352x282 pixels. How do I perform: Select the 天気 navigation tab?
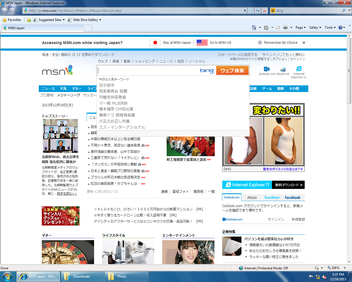pyautogui.click(x=63, y=89)
